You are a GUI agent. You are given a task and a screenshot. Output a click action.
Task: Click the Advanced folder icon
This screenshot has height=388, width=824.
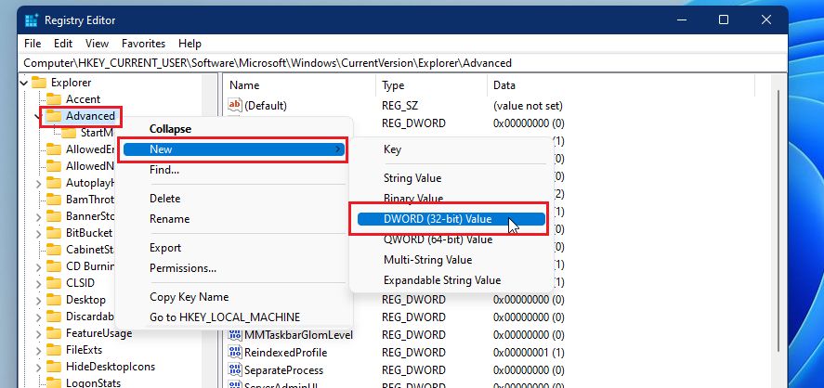[x=54, y=116]
